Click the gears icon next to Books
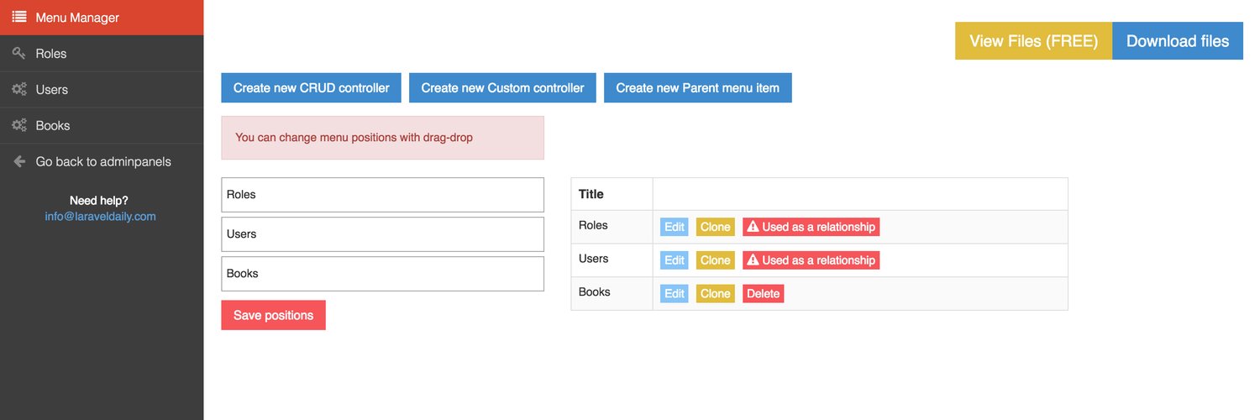This screenshot has width=1260, height=420. tap(19, 125)
